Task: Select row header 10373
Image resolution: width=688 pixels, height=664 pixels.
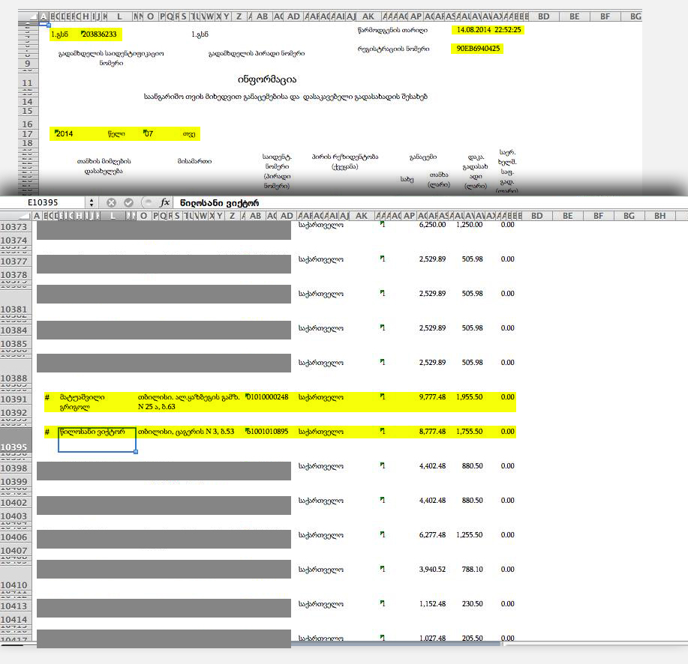Action: (14, 226)
